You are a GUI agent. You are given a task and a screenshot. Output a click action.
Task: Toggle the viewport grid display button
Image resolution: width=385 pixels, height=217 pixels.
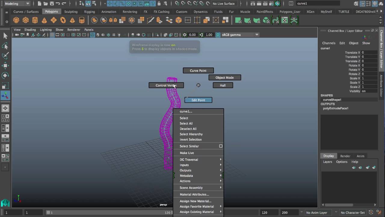point(52,35)
